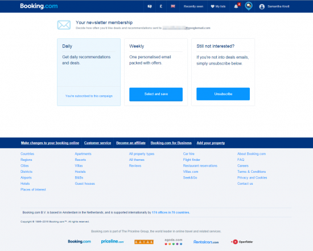Viewport: 313px width, 251px height.
Task: Open the KAYAK partner logo
Action: 144,242
